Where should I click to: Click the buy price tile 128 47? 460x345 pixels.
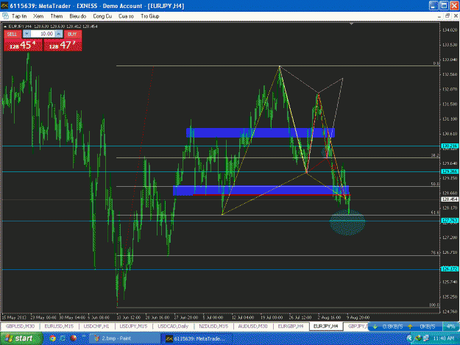[63, 45]
